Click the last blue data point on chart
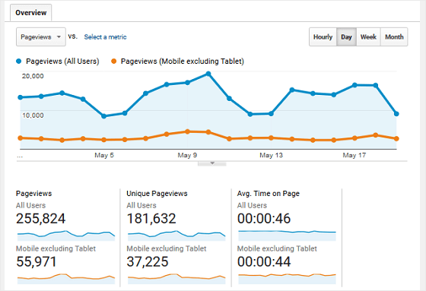Image resolution: width=426 pixels, height=291 pixels. point(396,114)
